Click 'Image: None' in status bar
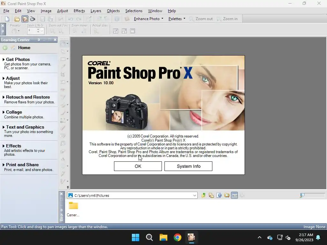Viewport: 327px width, 245px height. [x=314, y=227]
